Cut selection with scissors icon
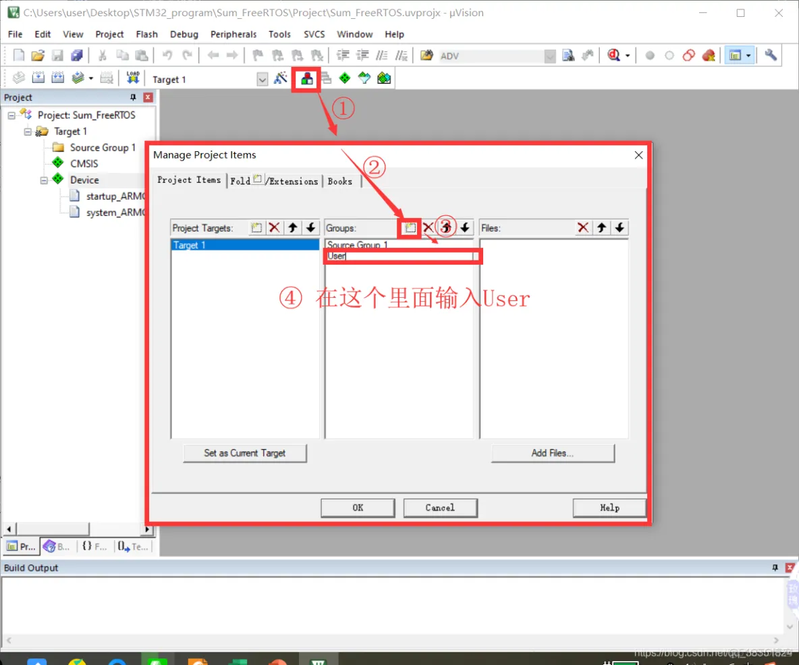799x665 pixels. (x=102, y=55)
